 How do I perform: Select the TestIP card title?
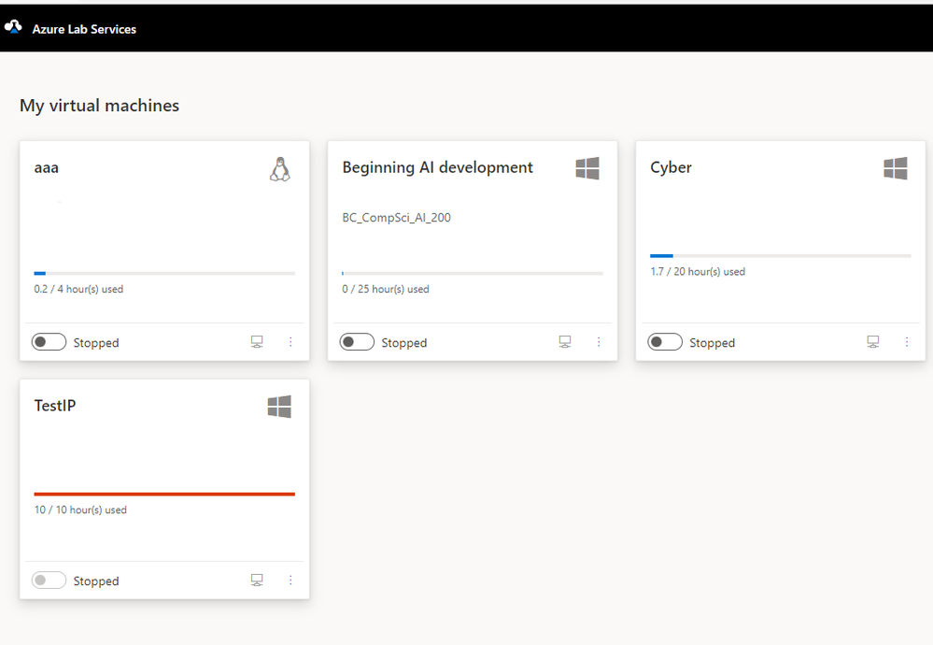coord(55,406)
